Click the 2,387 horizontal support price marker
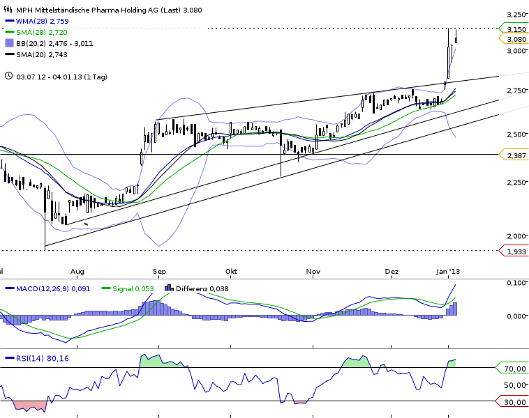 pyautogui.click(x=514, y=155)
